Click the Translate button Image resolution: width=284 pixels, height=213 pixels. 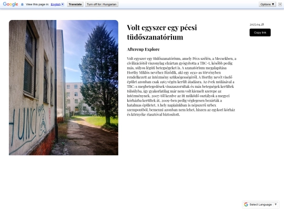coord(75,4)
